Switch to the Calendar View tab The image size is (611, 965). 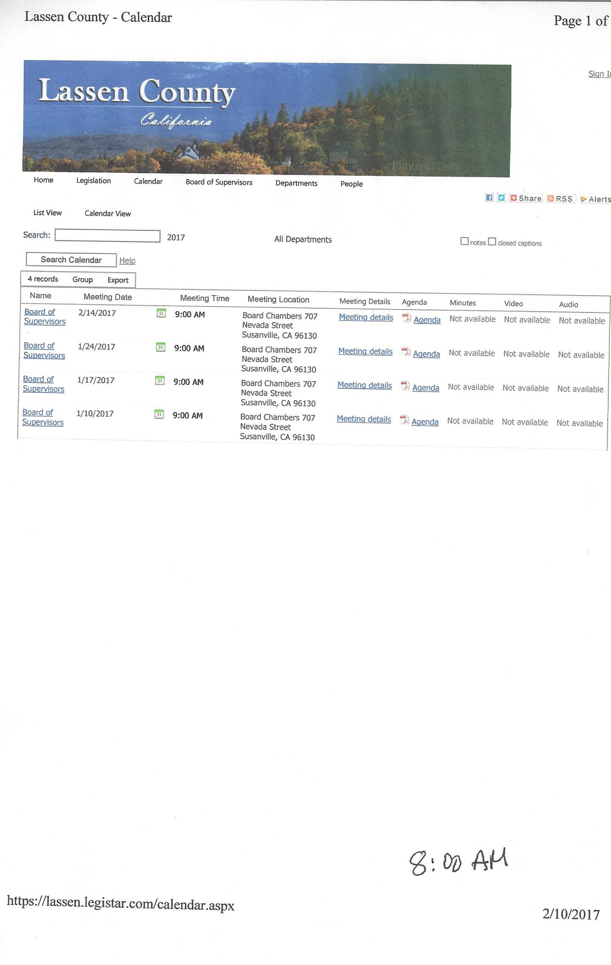click(108, 213)
